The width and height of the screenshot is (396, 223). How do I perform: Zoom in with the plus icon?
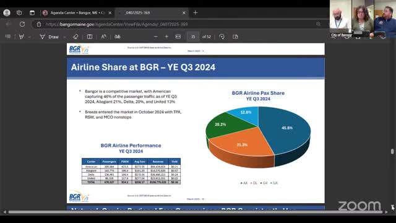click(x=166, y=37)
